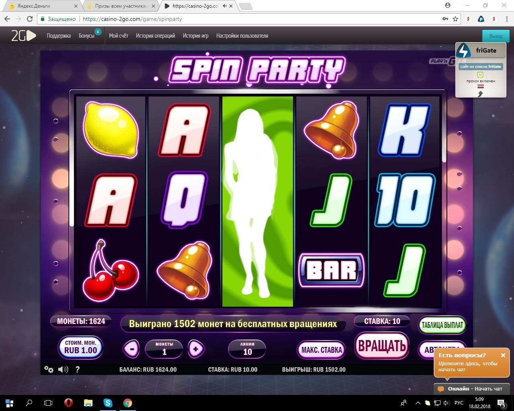Switch РУС input language
Screen dimensions: 514x411
pyautogui.click(x=459, y=403)
